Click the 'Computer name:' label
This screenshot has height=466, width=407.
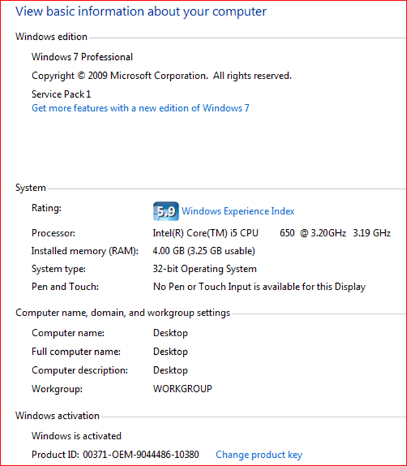coord(68,333)
